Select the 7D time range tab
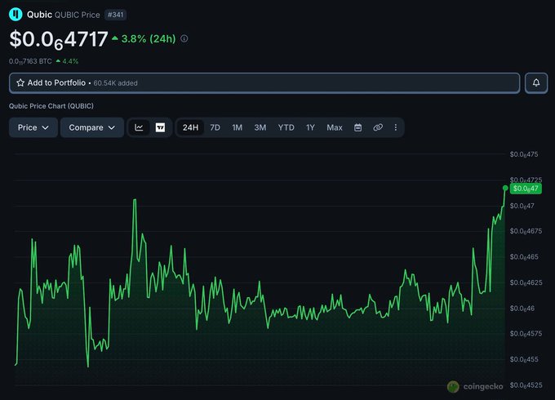Viewport: 555px width, 400px height. pyautogui.click(x=215, y=127)
